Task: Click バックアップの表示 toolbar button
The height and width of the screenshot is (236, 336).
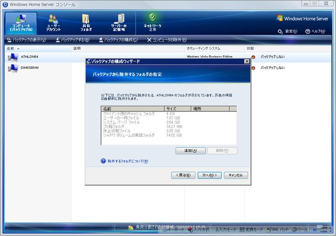Action: [26, 40]
